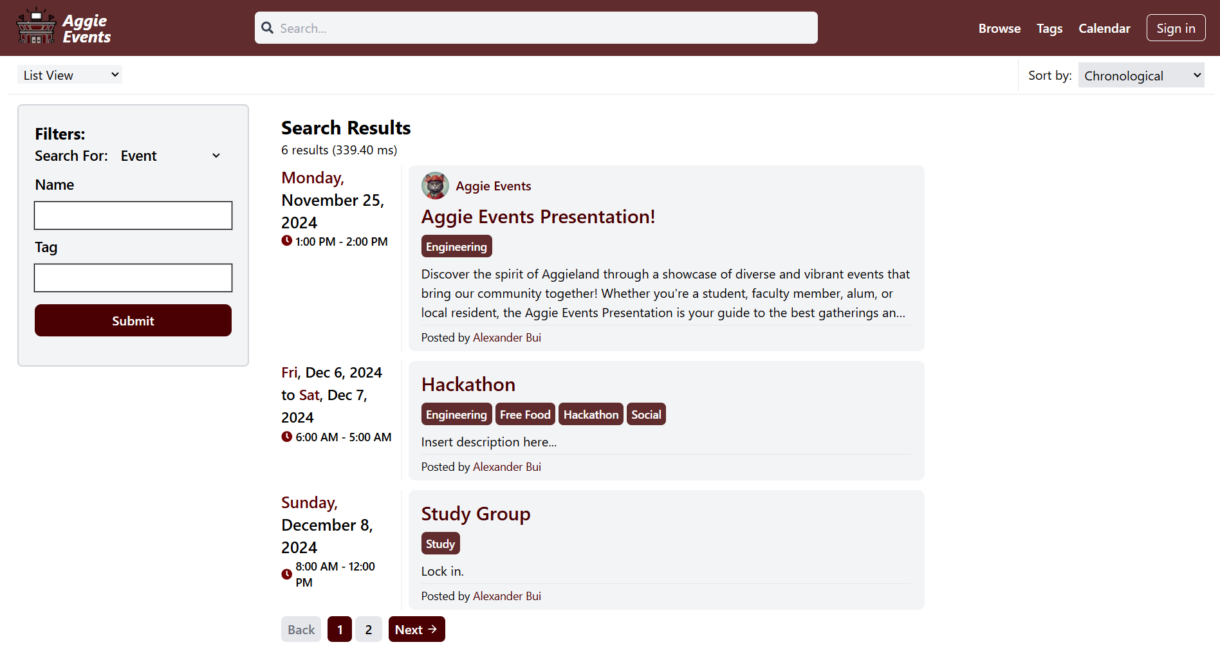Open the List View dropdown
This screenshot has width=1220, height=658.
coord(69,75)
